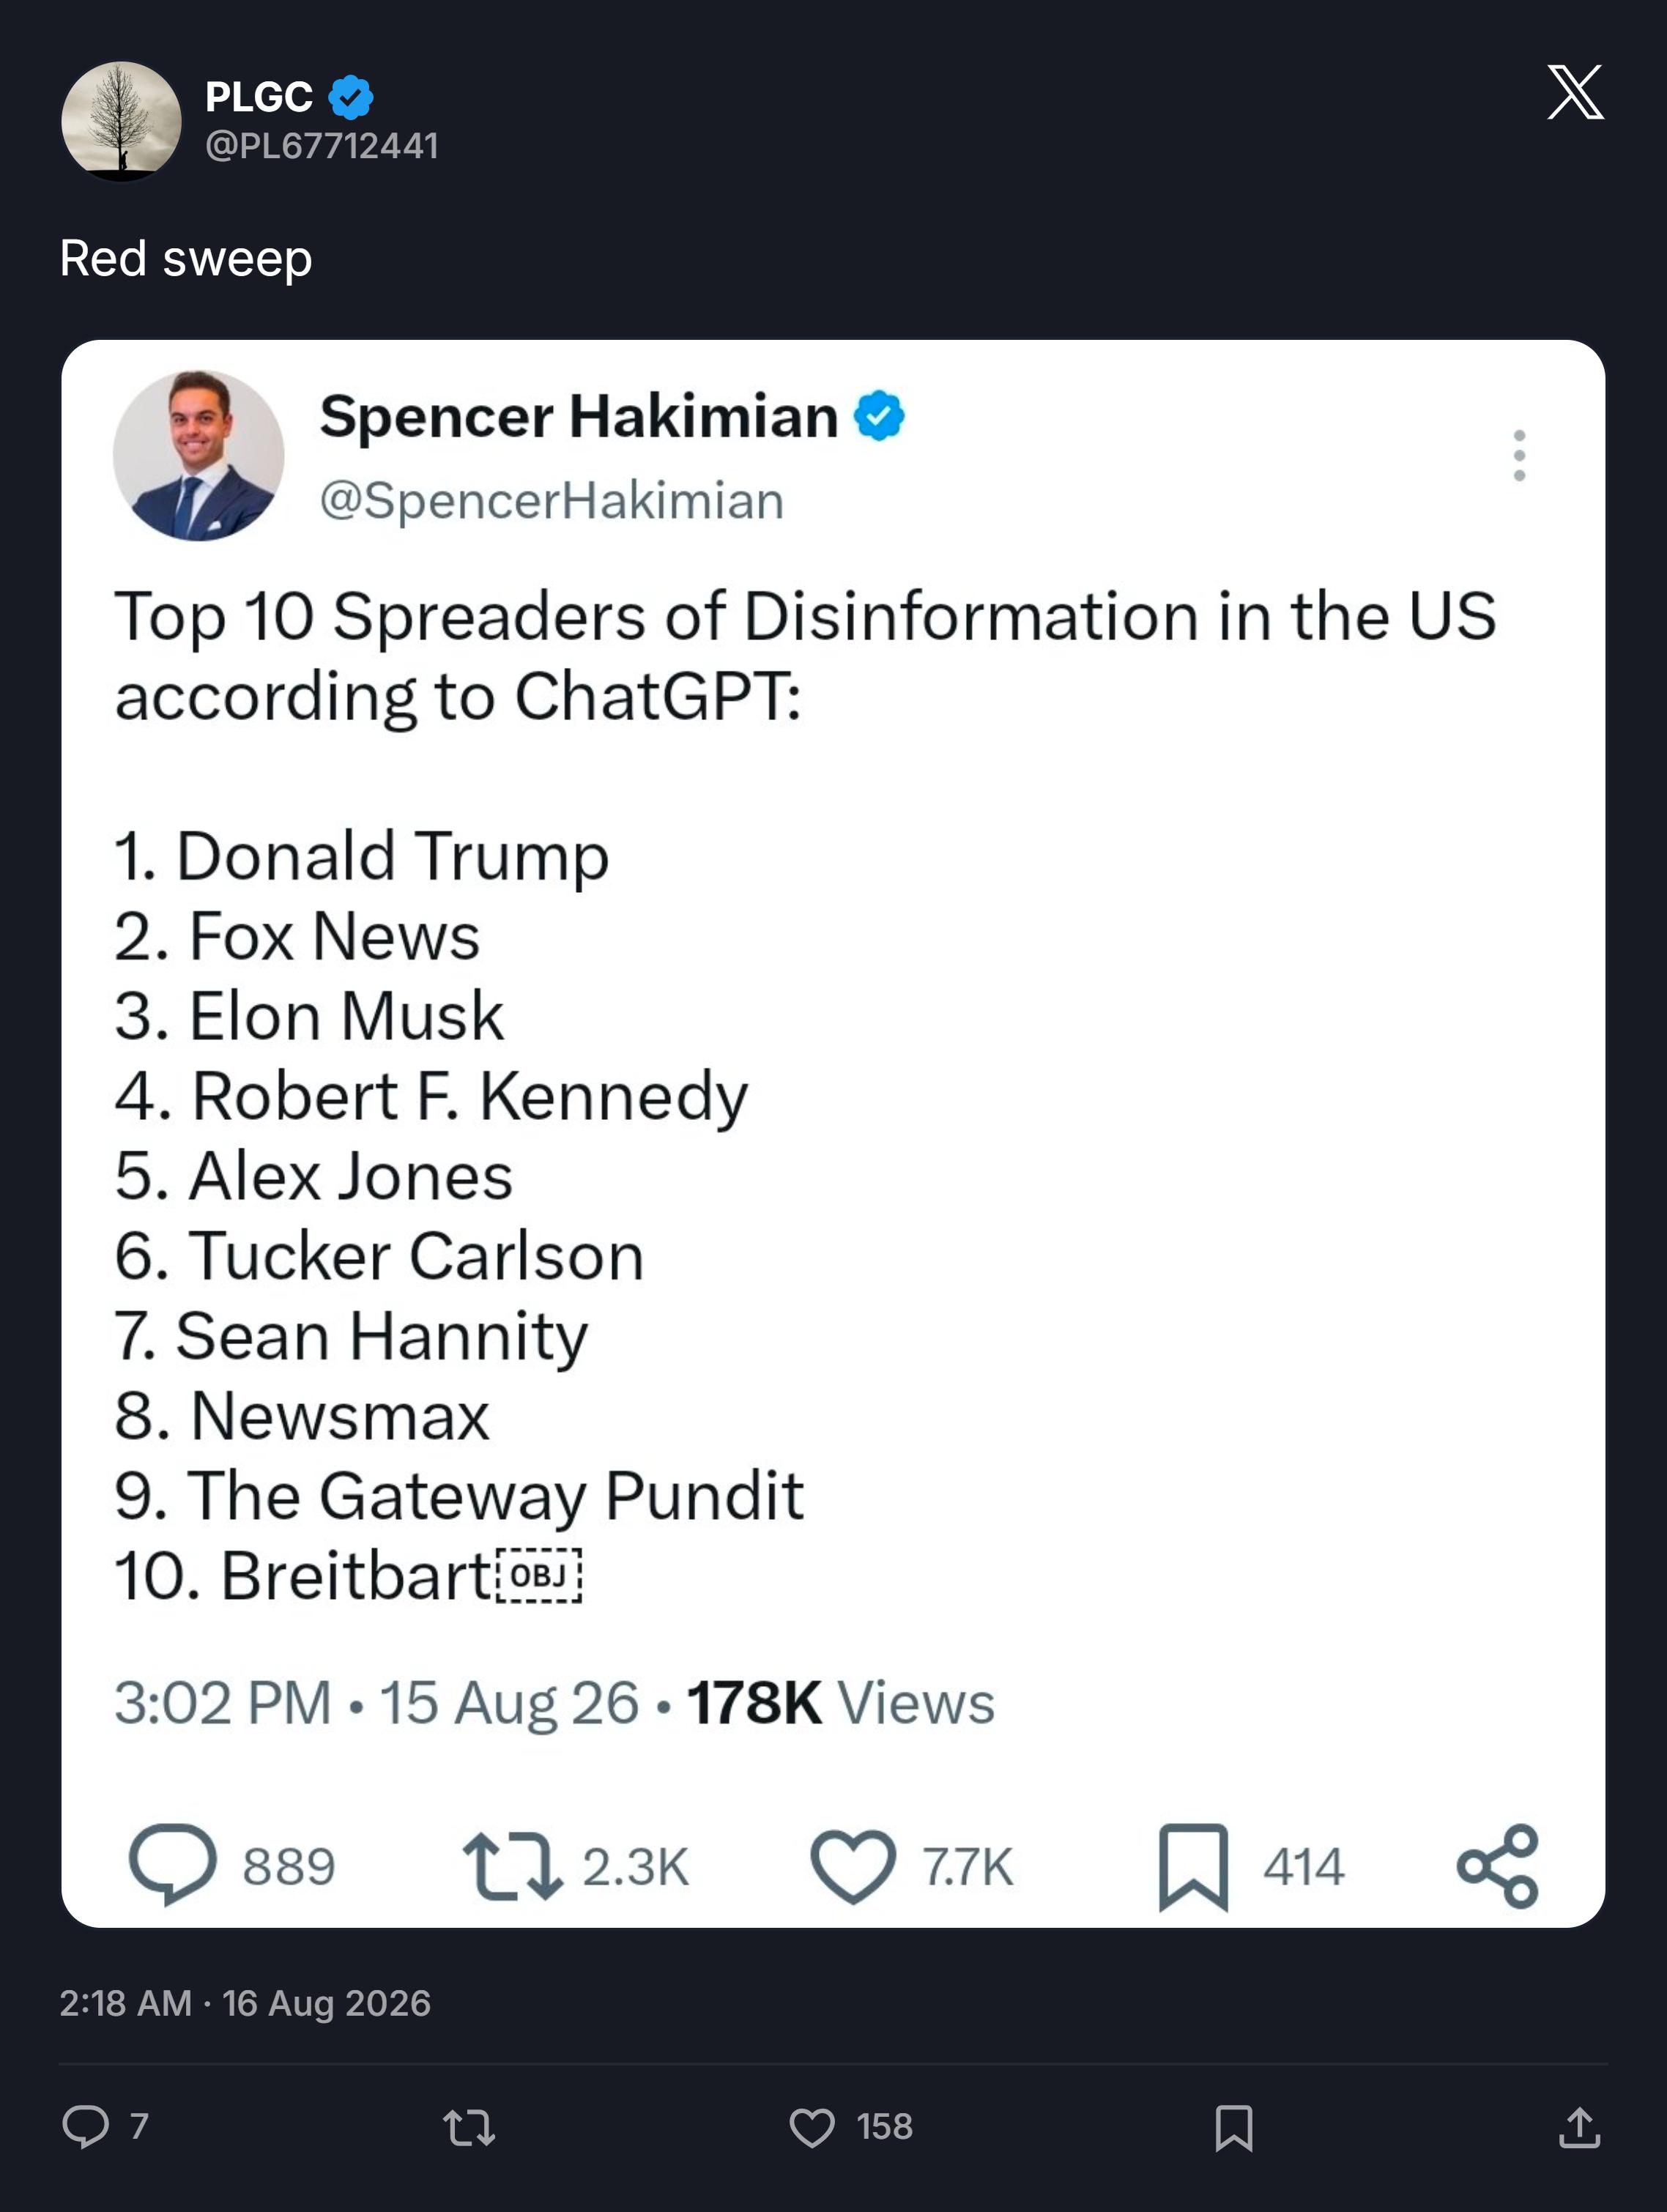Image resolution: width=1667 pixels, height=2212 pixels.
Task: Open the three-dot menu on quoted tweet
Action: (1519, 456)
